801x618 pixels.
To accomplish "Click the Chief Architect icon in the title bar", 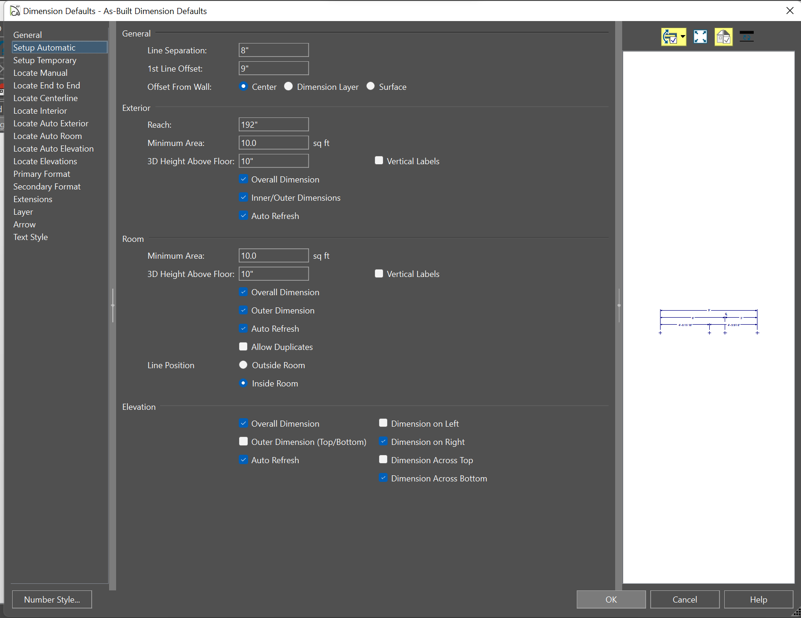I will pyautogui.click(x=15, y=11).
